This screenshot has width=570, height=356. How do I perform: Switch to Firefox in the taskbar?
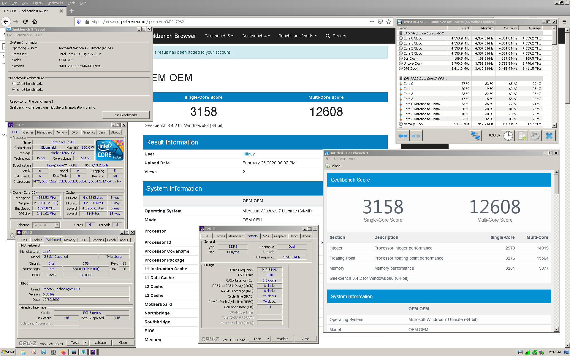[64, 352]
